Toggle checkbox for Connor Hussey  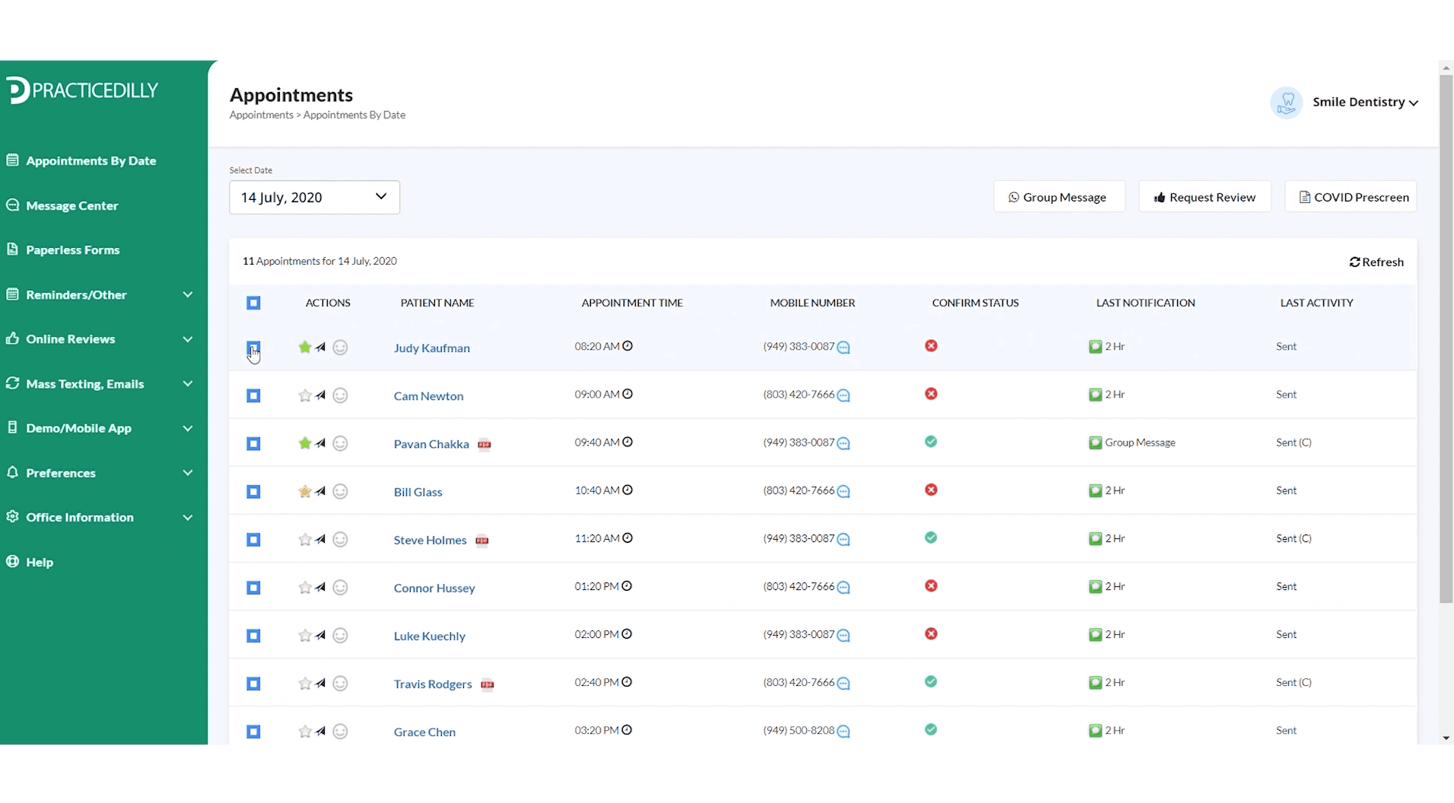pos(254,588)
